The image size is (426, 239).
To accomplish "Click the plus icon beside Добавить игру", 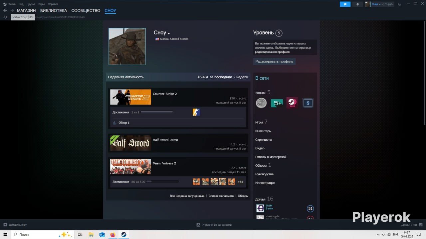I will pyautogui.click(x=5, y=225).
